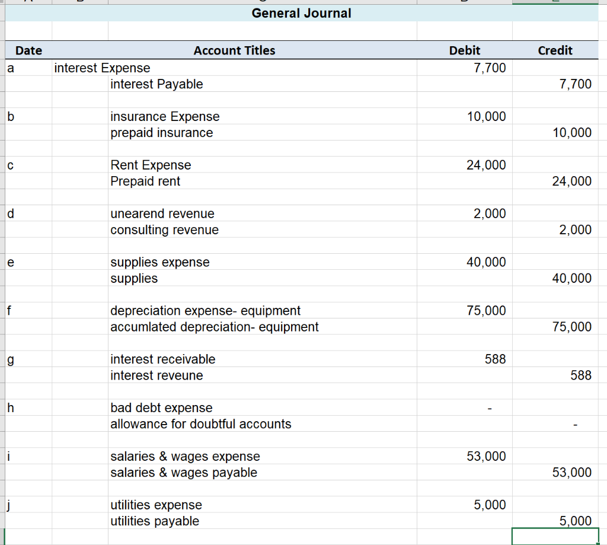Select entry label g in Date column

[x=28, y=359]
